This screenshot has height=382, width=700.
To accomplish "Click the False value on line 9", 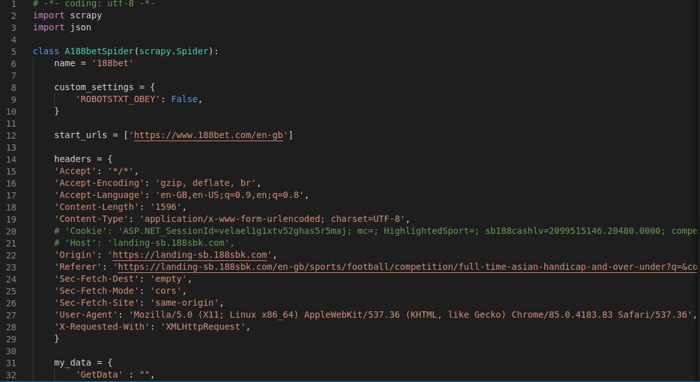I will point(184,100).
